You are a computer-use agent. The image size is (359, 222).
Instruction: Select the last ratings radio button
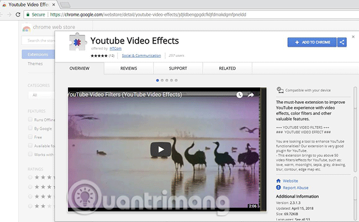[30, 206]
